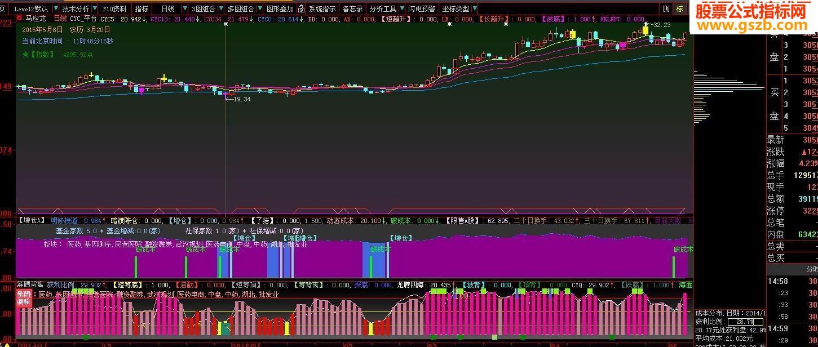Open the Level2默认 toolbar item
818x347 pixels.
pyautogui.click(x=30, y=9)
